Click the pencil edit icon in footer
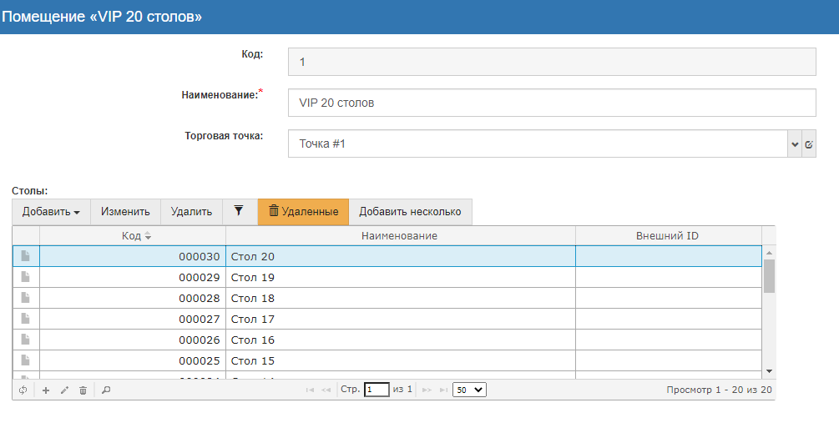 (x=64, y=390)
